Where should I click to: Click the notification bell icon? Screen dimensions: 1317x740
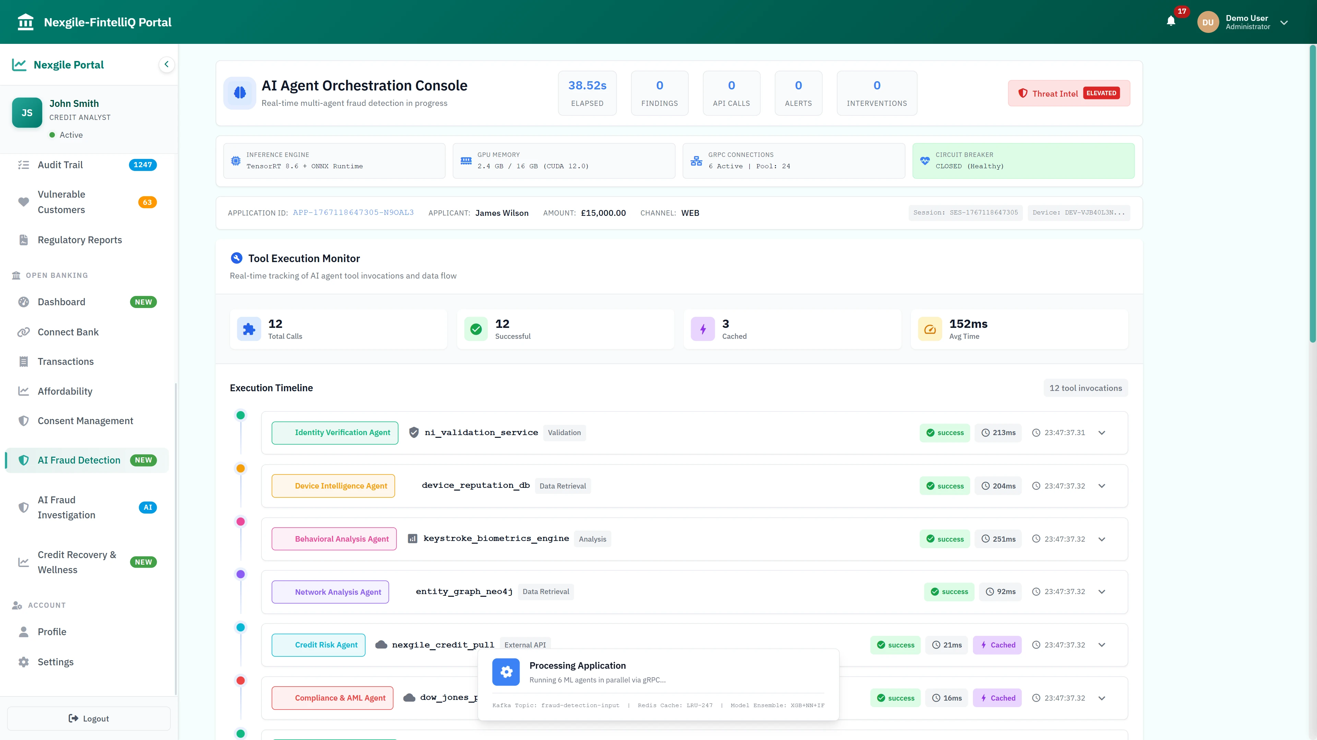(1171, 22)
